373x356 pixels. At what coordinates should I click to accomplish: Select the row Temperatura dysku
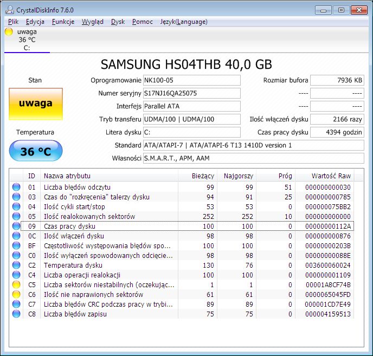point(182,265)
